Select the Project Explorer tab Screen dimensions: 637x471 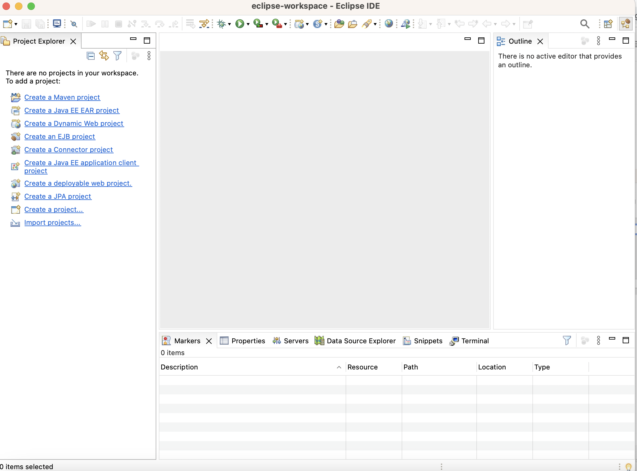point(39,41)
